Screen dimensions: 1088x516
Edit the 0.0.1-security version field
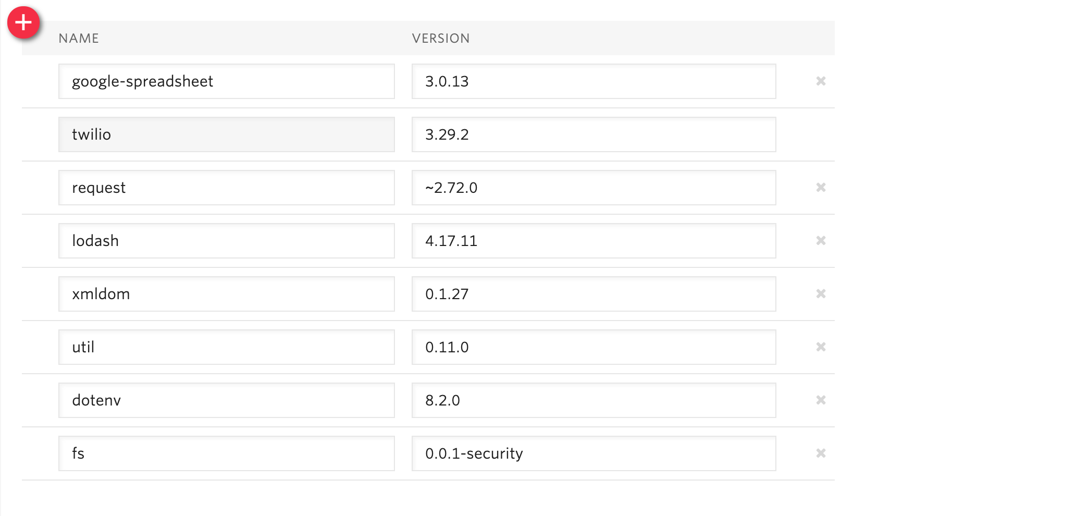click(x=594, y=453)
